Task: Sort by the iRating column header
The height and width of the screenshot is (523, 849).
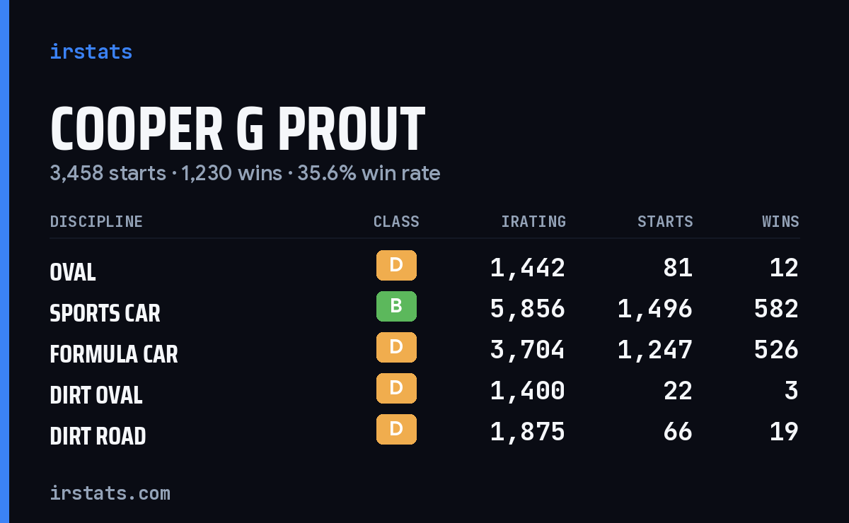Action: click(533, 222)
